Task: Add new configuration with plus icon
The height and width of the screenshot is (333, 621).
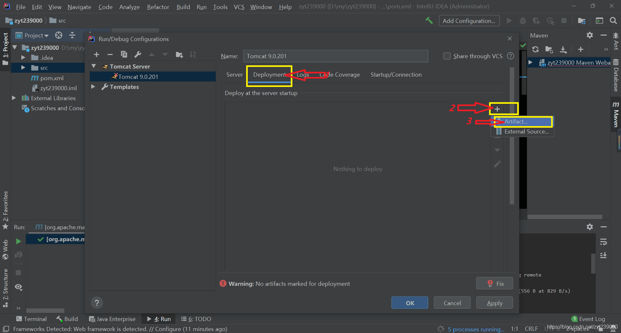Action: 96,54
